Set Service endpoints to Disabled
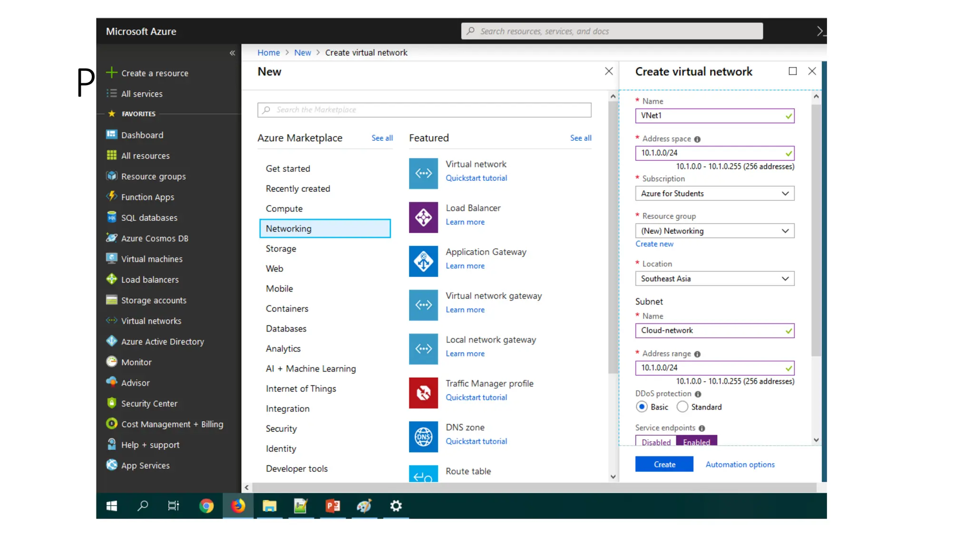 [x=656, y=440]
